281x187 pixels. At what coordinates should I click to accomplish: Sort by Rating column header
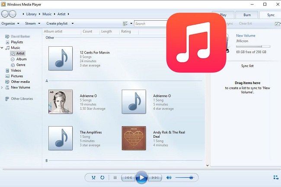[x=126, y=32]
